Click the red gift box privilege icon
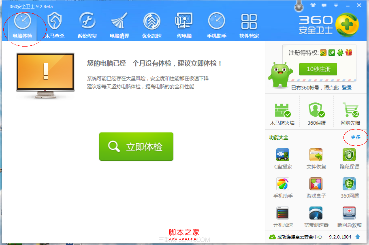This screenshot has height=245, width=369. 349,53
